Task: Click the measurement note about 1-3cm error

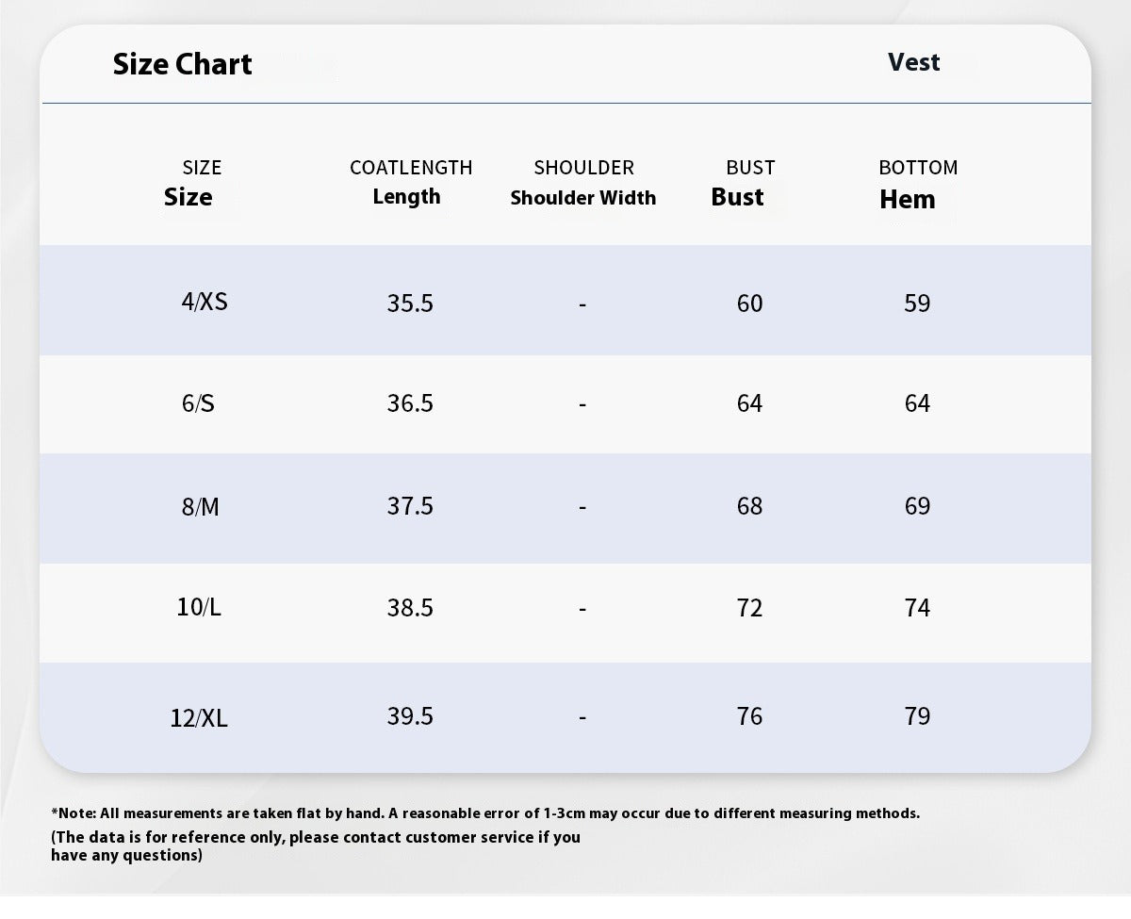Action: click(x=485, y=812)
